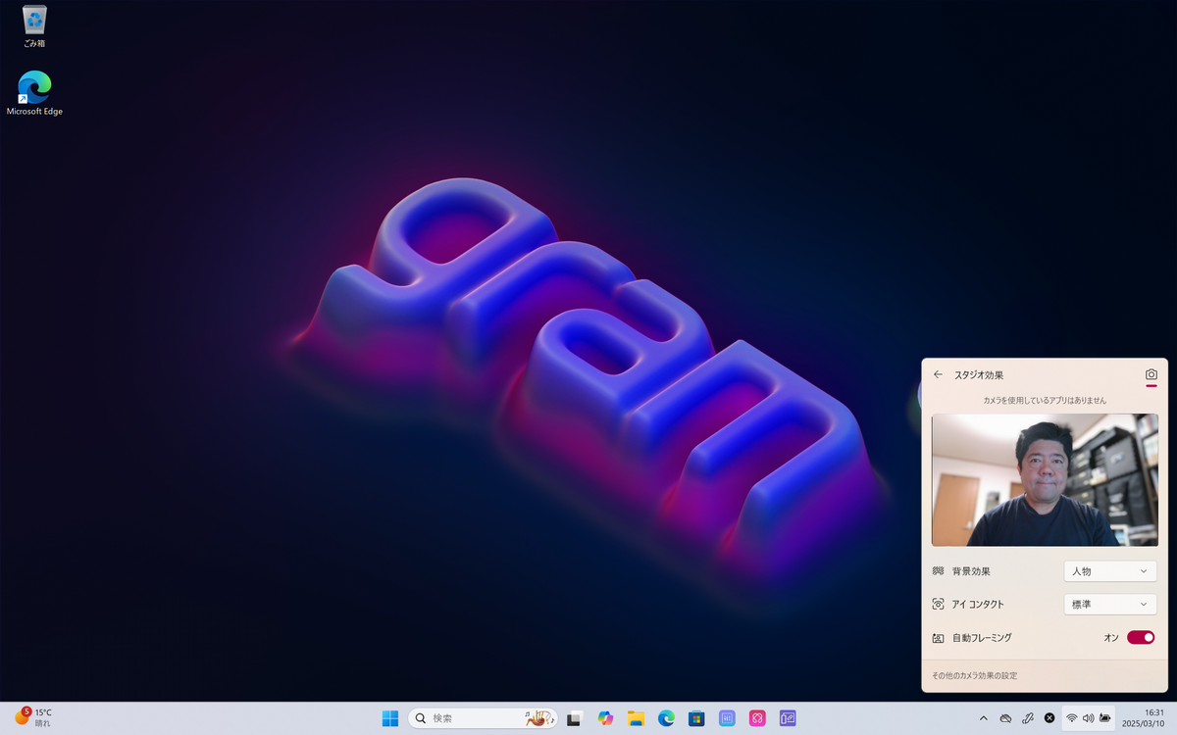Click the スタジオ効果 panel title
This screenshot has height=735, width=1177.
[979, 374]
